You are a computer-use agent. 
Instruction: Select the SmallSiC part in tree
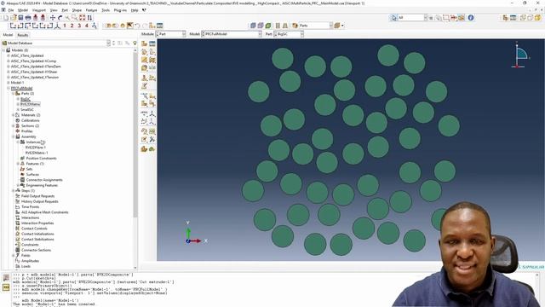click(27, 110)
